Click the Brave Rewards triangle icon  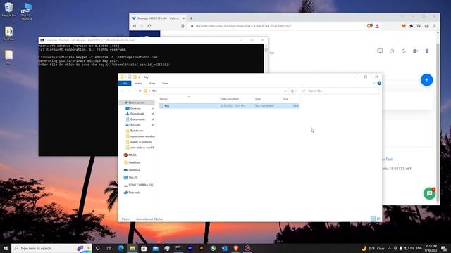click(377, 26)
